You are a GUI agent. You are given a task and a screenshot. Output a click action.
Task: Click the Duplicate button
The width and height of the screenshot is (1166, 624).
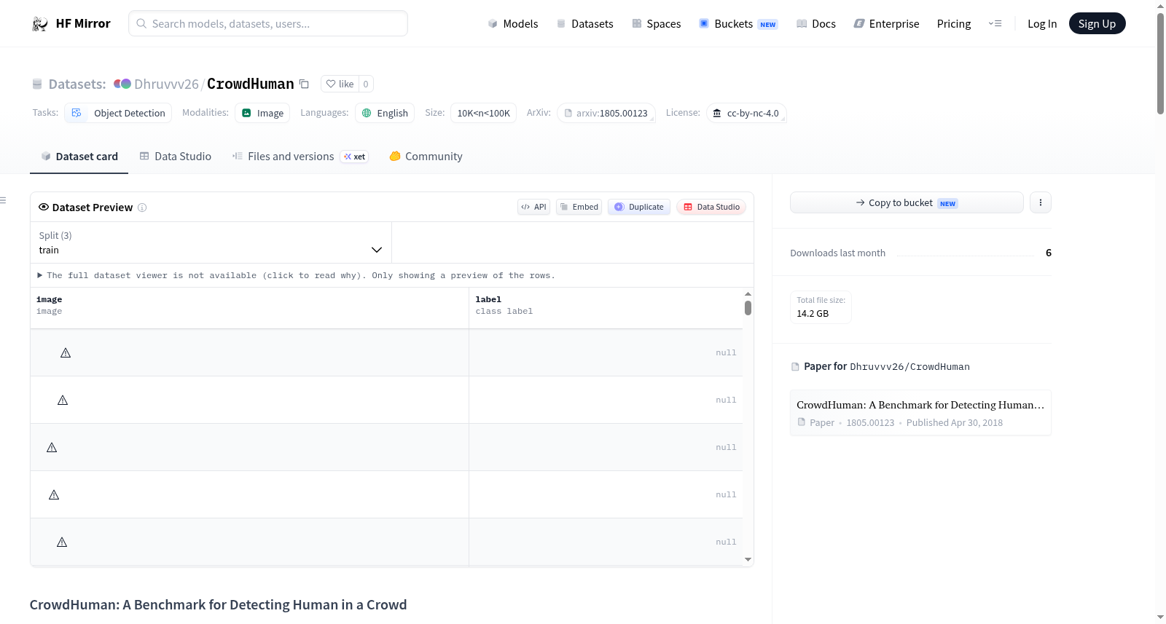pyautogui.click(x=639, y=207)
